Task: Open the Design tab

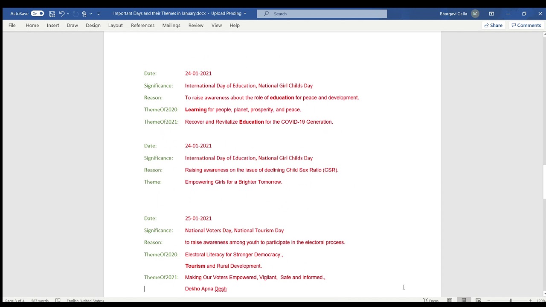Action: (93, 25)
